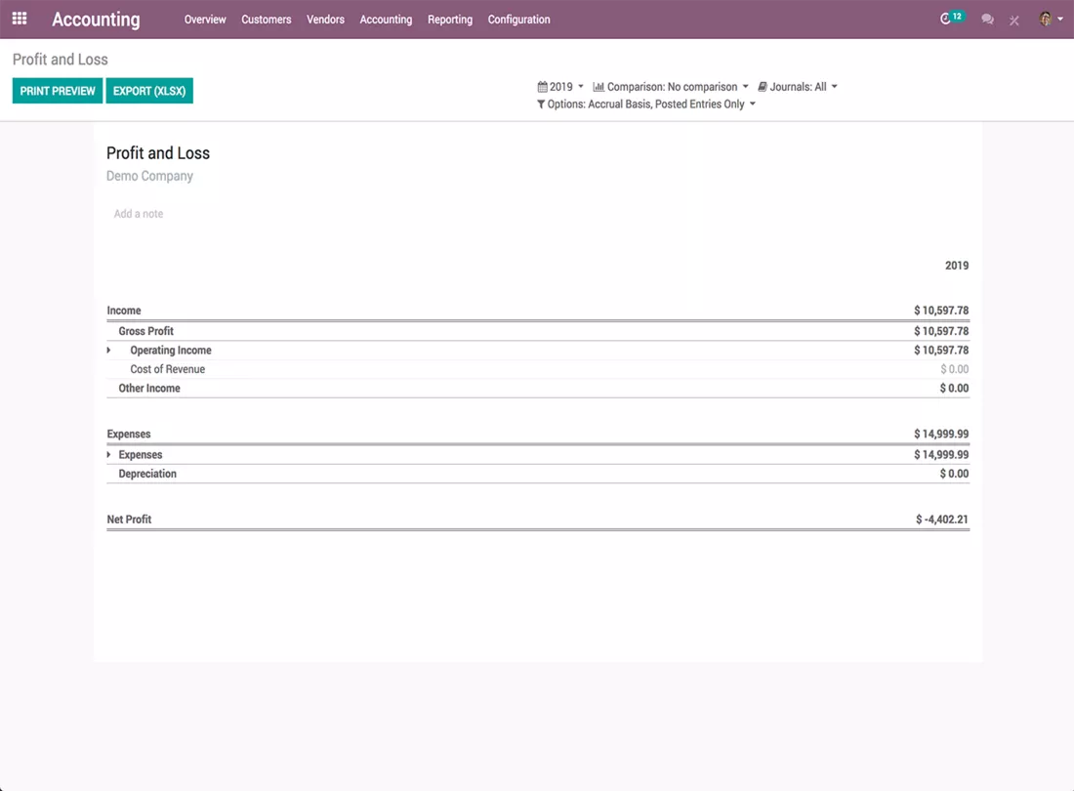Click the EXPORT (XLSX) button
The width and height of the screenshot is (1074, 791).
[x=149, y=91]
